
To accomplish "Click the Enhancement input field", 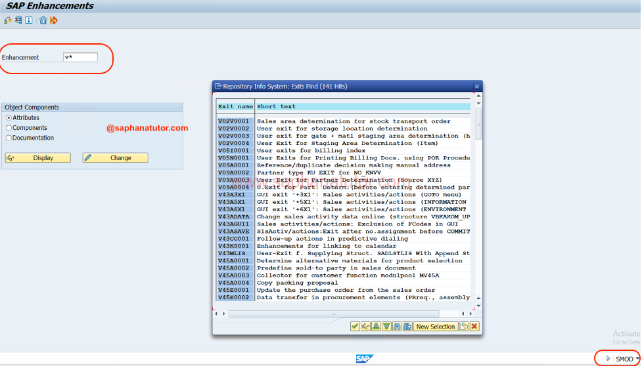I will tap(81, 57).
